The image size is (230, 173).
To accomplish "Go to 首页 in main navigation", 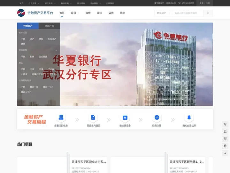I will pyautogui.click(x=62, y=13).
